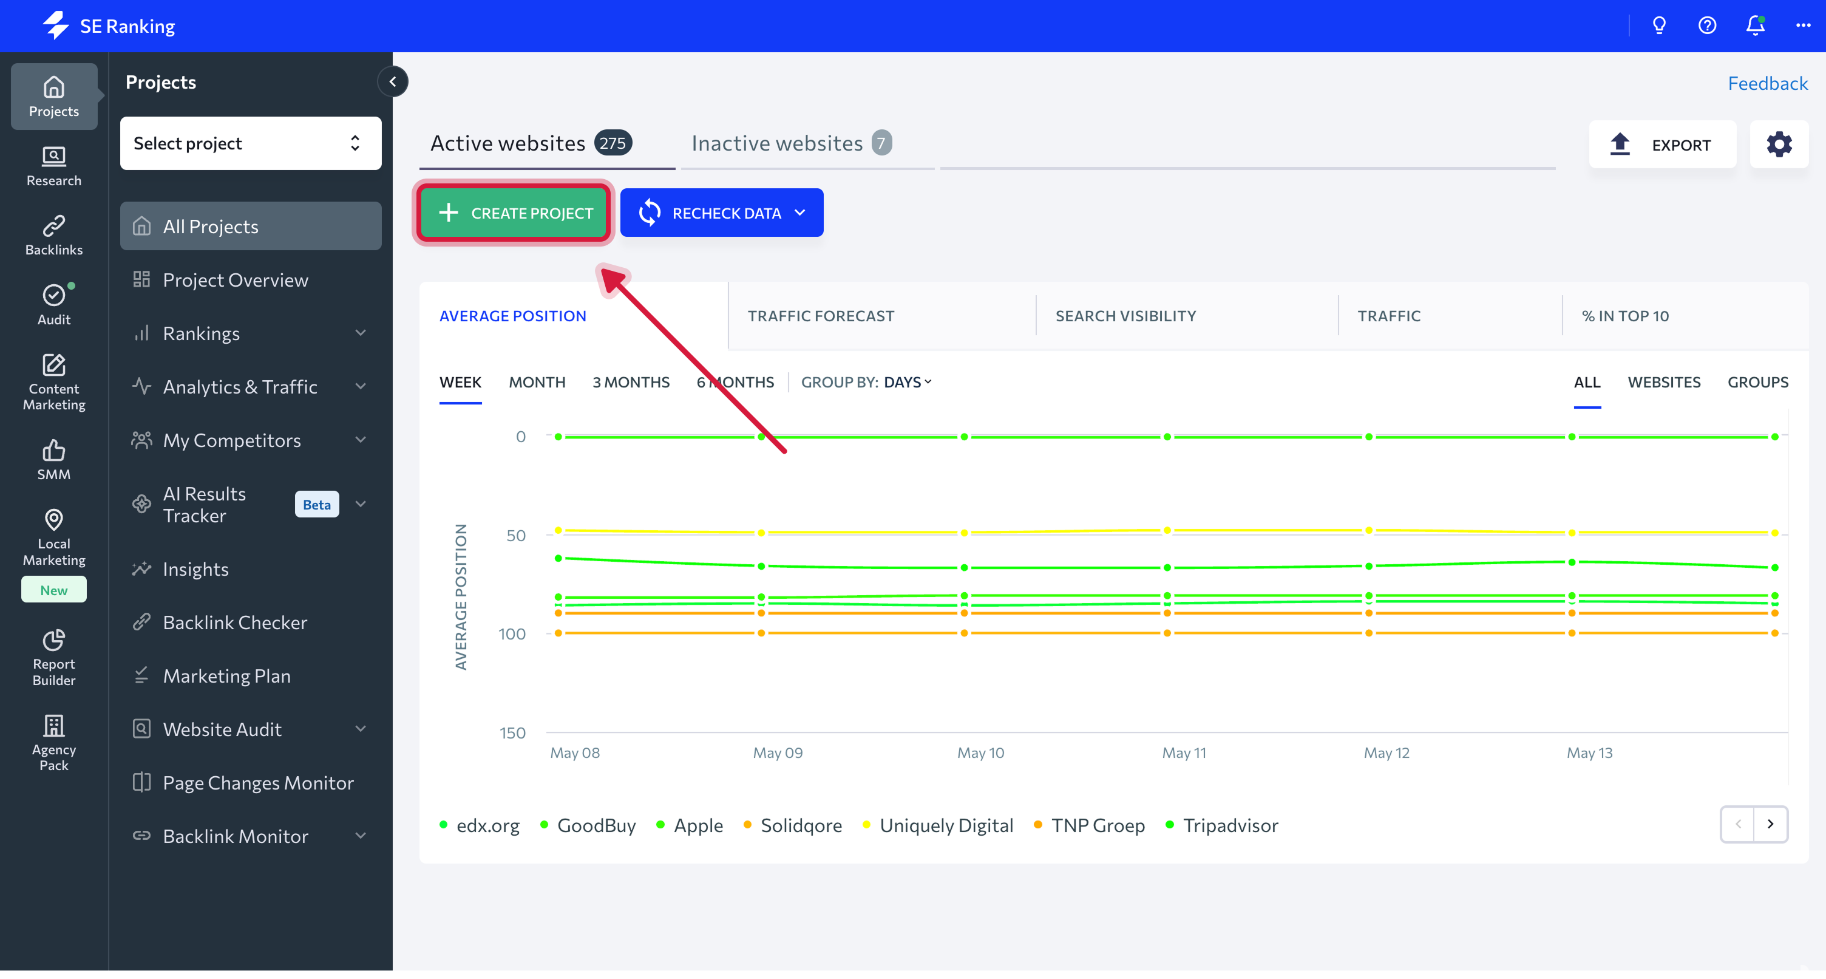
Task: Go to previous legend page
Action: (x=1737, y=824)
